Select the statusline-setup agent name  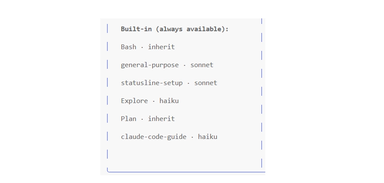pyautogui.click(x=152, y=83)
